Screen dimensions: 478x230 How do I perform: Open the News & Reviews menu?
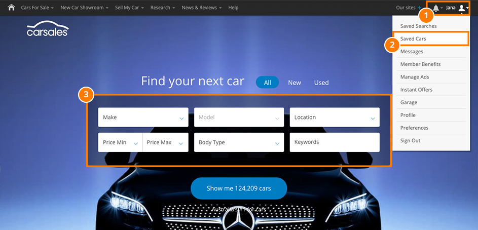(x=202, y=8)
